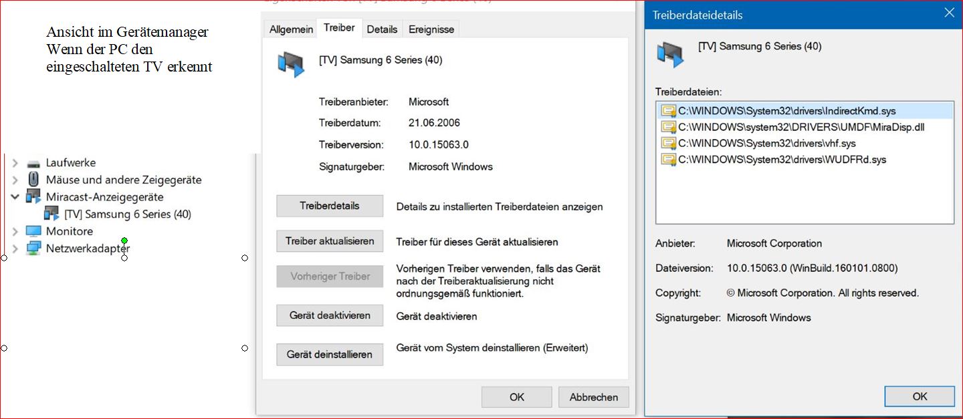Viewport: 963px width, 419px height.
Task: Click the file icon beside IndirectKmd.sys
Action: tap(668, 110)
